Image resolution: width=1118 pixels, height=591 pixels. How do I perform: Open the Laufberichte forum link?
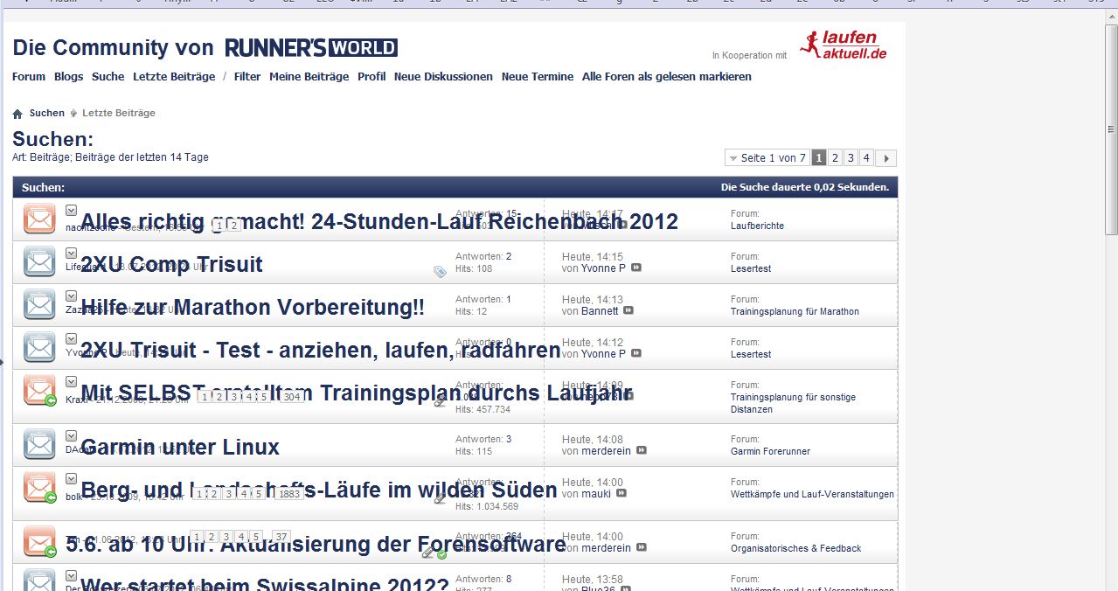point(757,226)
